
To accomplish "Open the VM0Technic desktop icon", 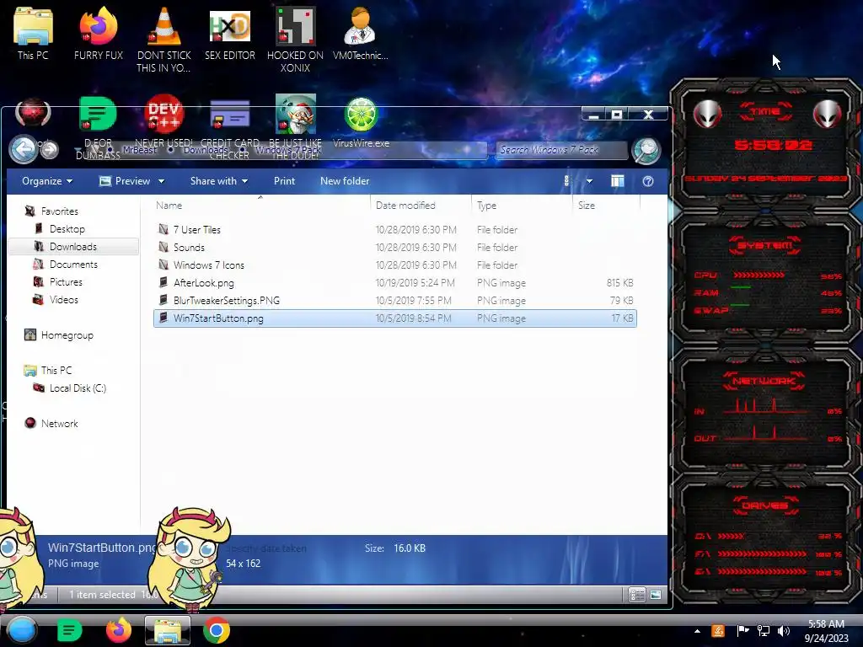I will (361, 33).
